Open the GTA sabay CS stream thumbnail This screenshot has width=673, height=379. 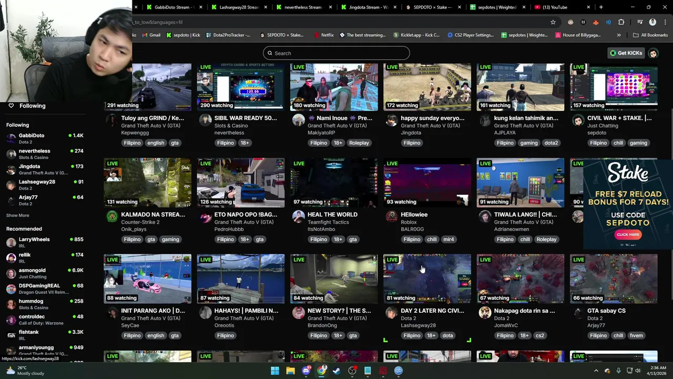pos(614,279)
